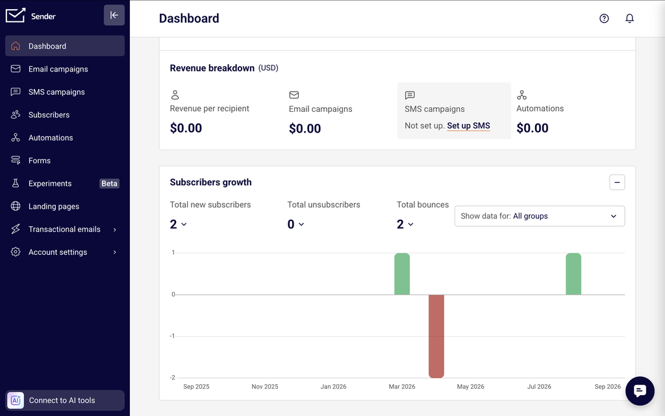
Task: Open SMS campaigns in sidebar
Action: click(x=65, y=92)
